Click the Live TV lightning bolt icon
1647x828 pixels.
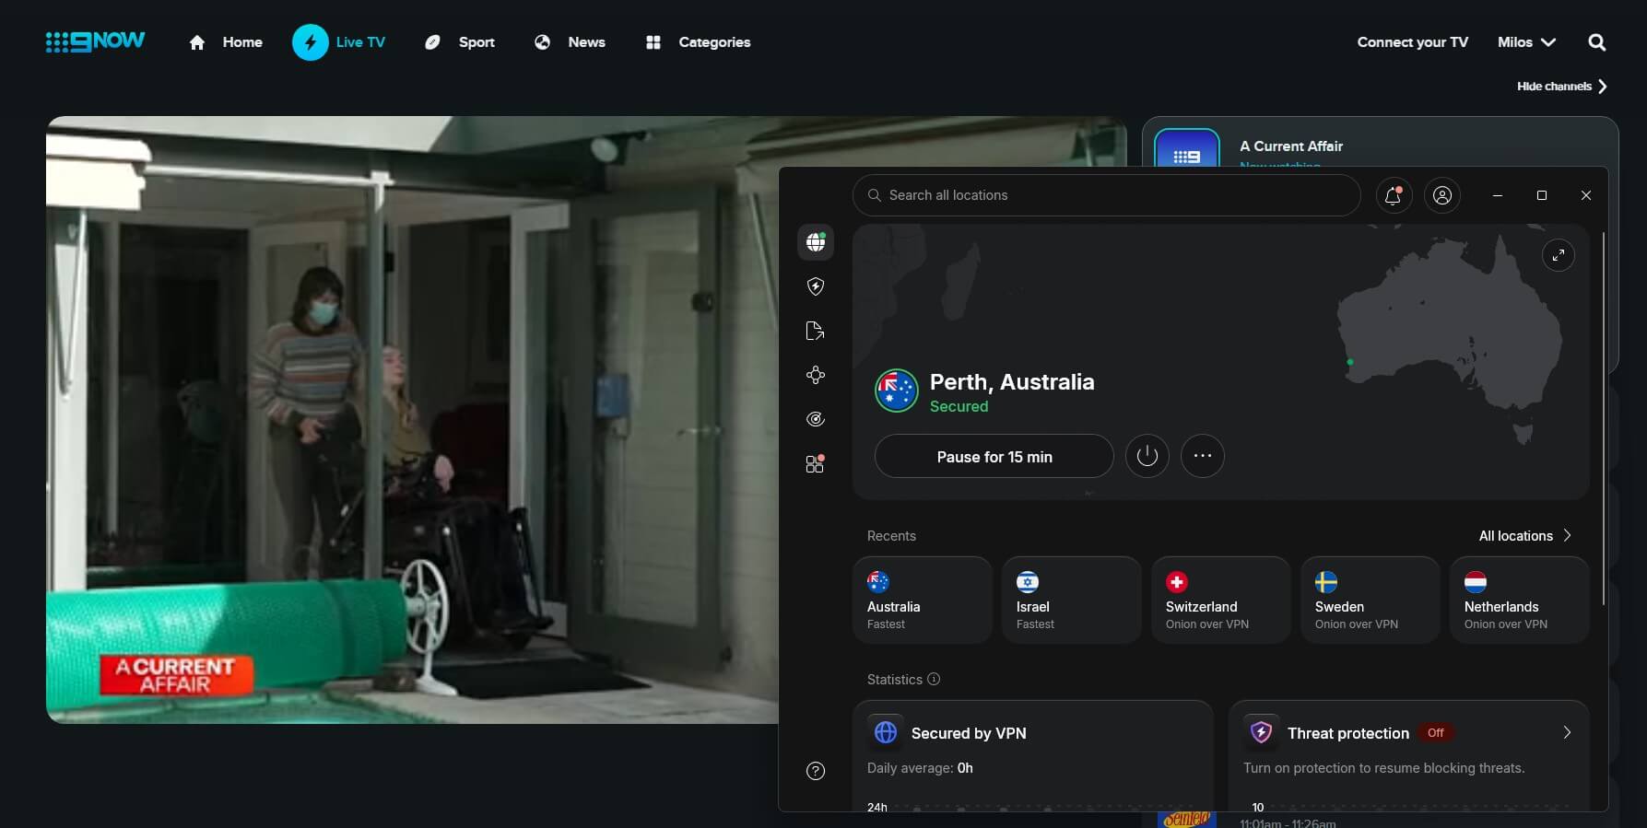[311, 42]
